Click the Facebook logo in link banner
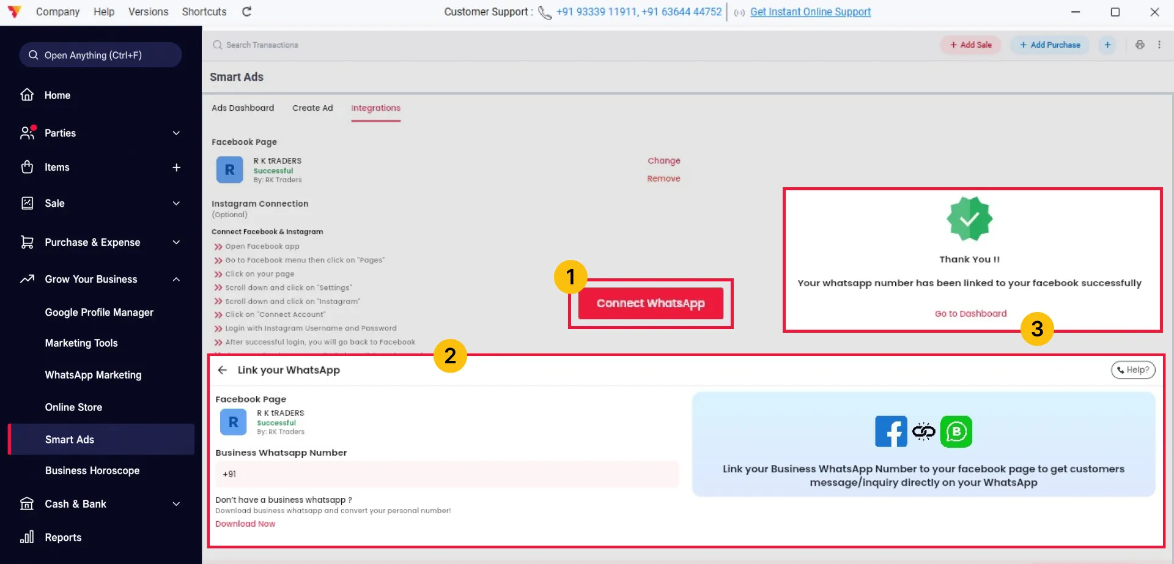Screen dimensions: 1174x564 pos(891,431)
